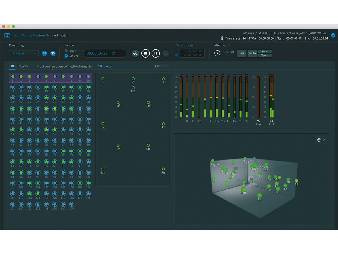Open the 3D room view options dropdown

point(321,140)
